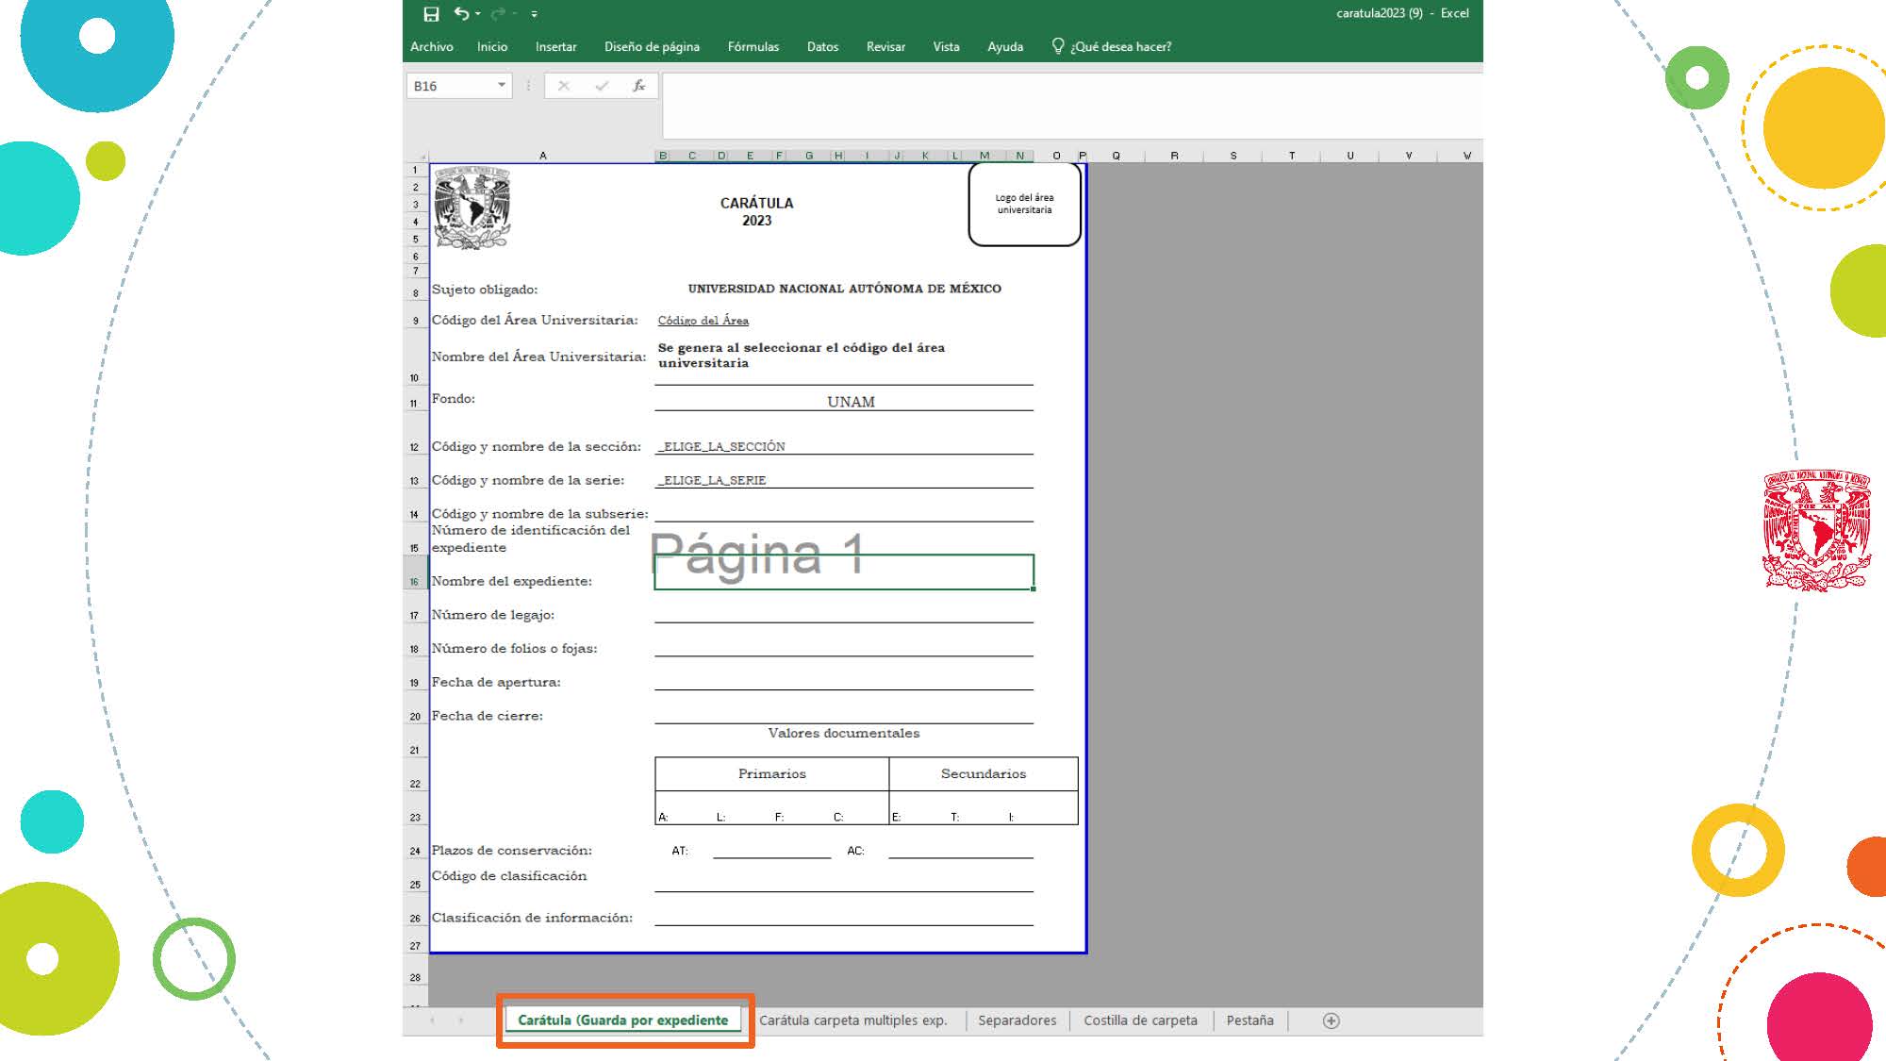Click the CARÁTULA 2023 title cell
The image size is (1886, 1061).
coord(756,211)
